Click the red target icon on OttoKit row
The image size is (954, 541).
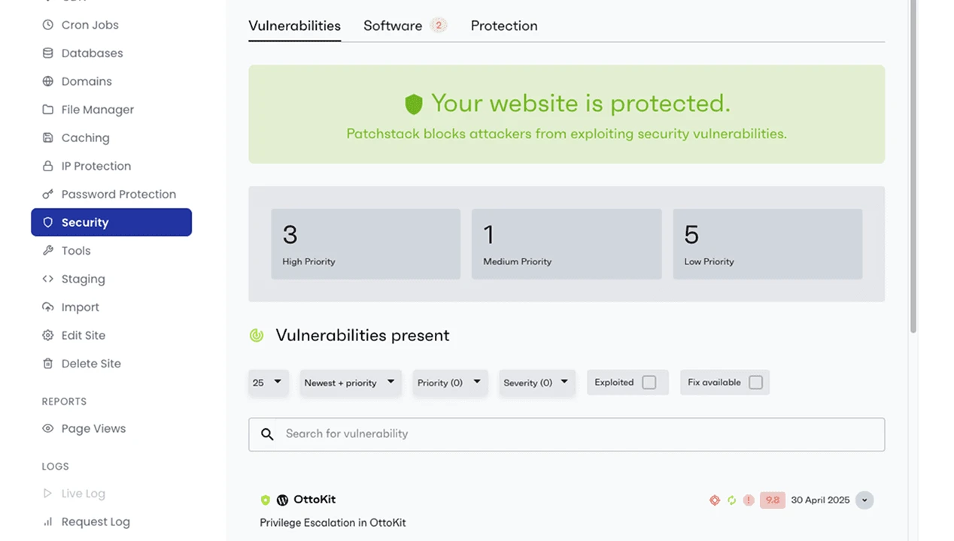pyautogui.click(x=715, y=500)
